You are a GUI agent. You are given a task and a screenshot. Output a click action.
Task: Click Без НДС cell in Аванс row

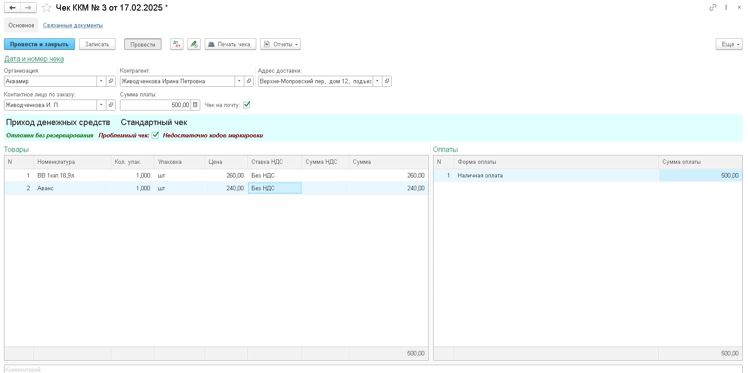tap(275, 188)
